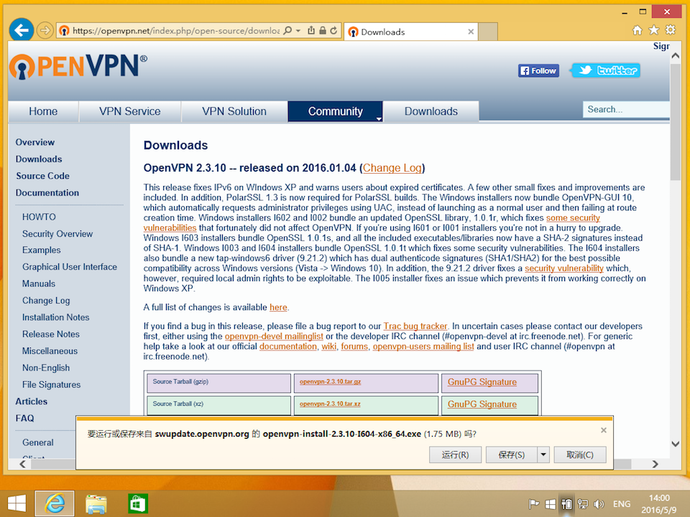Screen dimensions: 690x517
Task: Expand the Community tab dropdown arrow
Action: [x=379, y=118]
